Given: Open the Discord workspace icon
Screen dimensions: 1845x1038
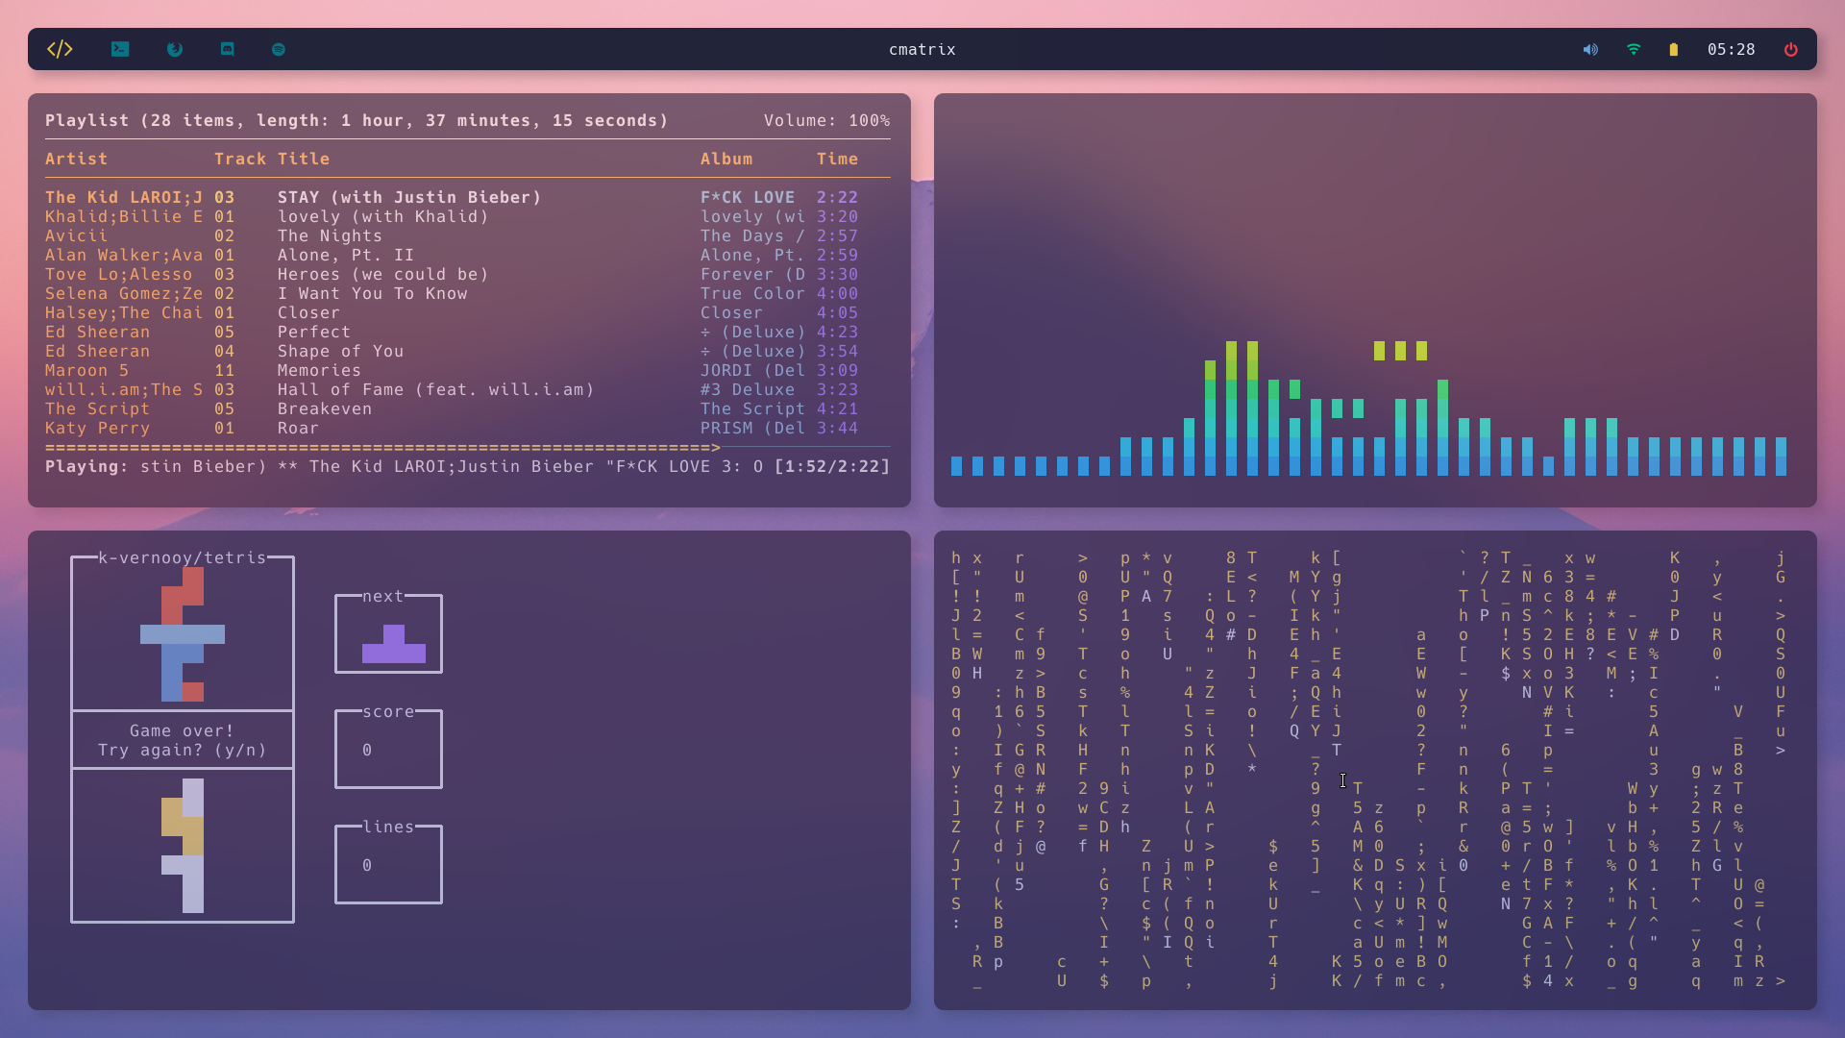Looking at the screenshot, I should click(x=228, y=49).
